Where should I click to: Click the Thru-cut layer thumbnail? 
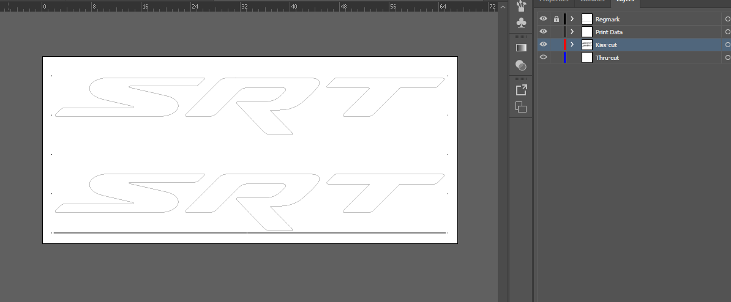coord(587,57)
